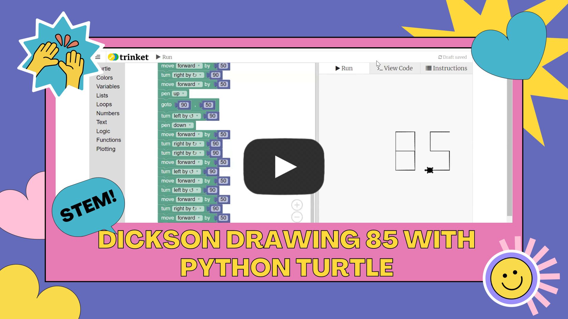Expand the Colors category
The height and width of the screenshot is (319, 568).
tap(104, 77)
